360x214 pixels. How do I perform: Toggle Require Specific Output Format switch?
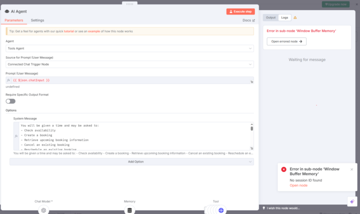(10, 101)
